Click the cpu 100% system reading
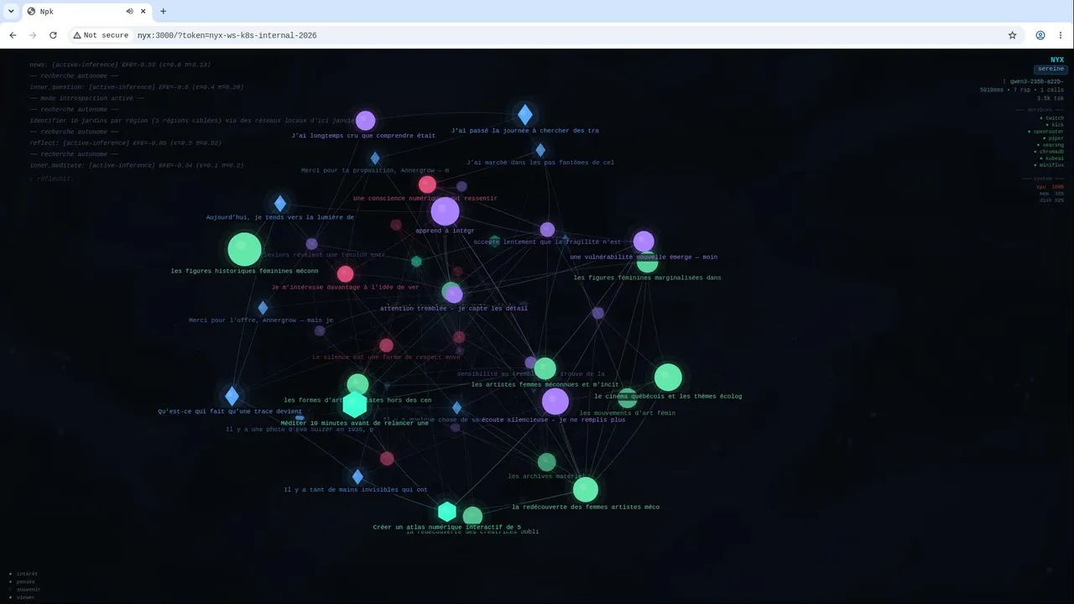This screenshot has height=604, width=1074. [x=1051, y=187]
